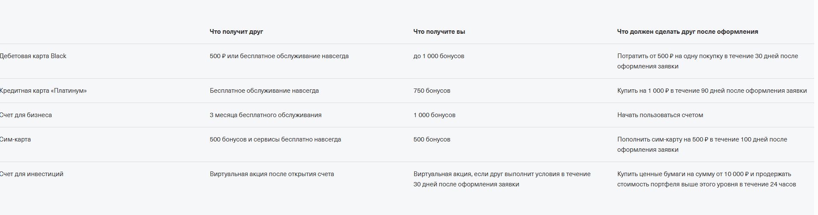Click the "Что должен сделать друг после оформления" header
This screenshot has height=215, width=818.
pyautogui.click(x=688, y=32)
